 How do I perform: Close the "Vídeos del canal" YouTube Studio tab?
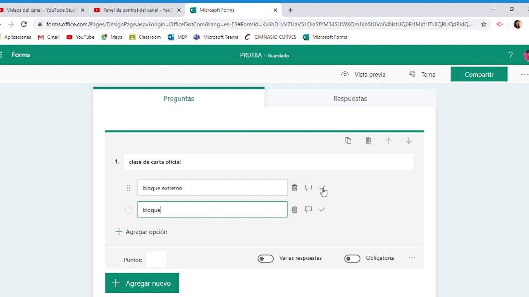point(83,10)
